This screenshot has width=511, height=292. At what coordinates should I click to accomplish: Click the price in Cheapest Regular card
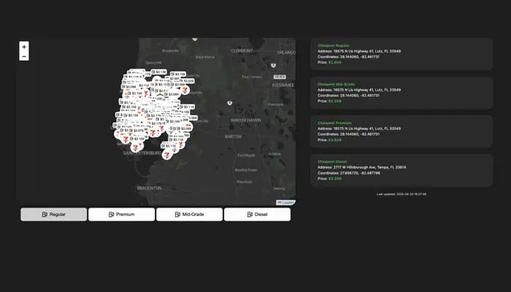click(334, 62)
